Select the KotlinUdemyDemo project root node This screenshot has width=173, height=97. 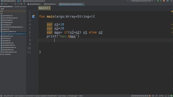(x=6, y=6)
